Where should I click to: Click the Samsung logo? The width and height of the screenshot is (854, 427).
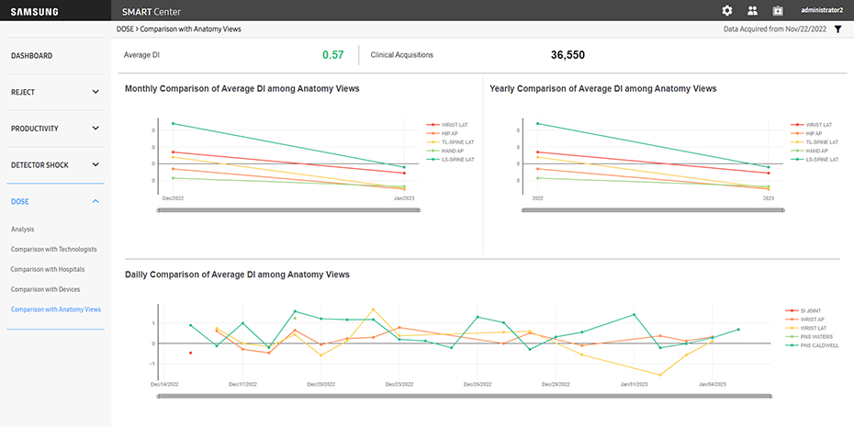(34, 11)
